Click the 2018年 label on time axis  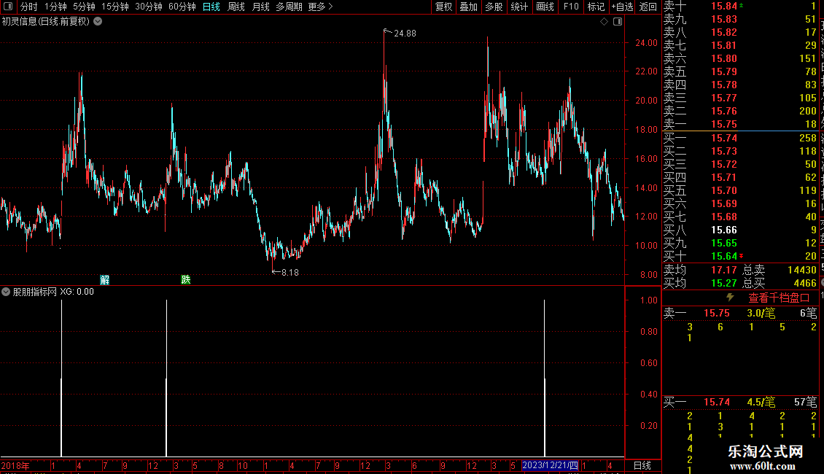click(x=15, y=465)
